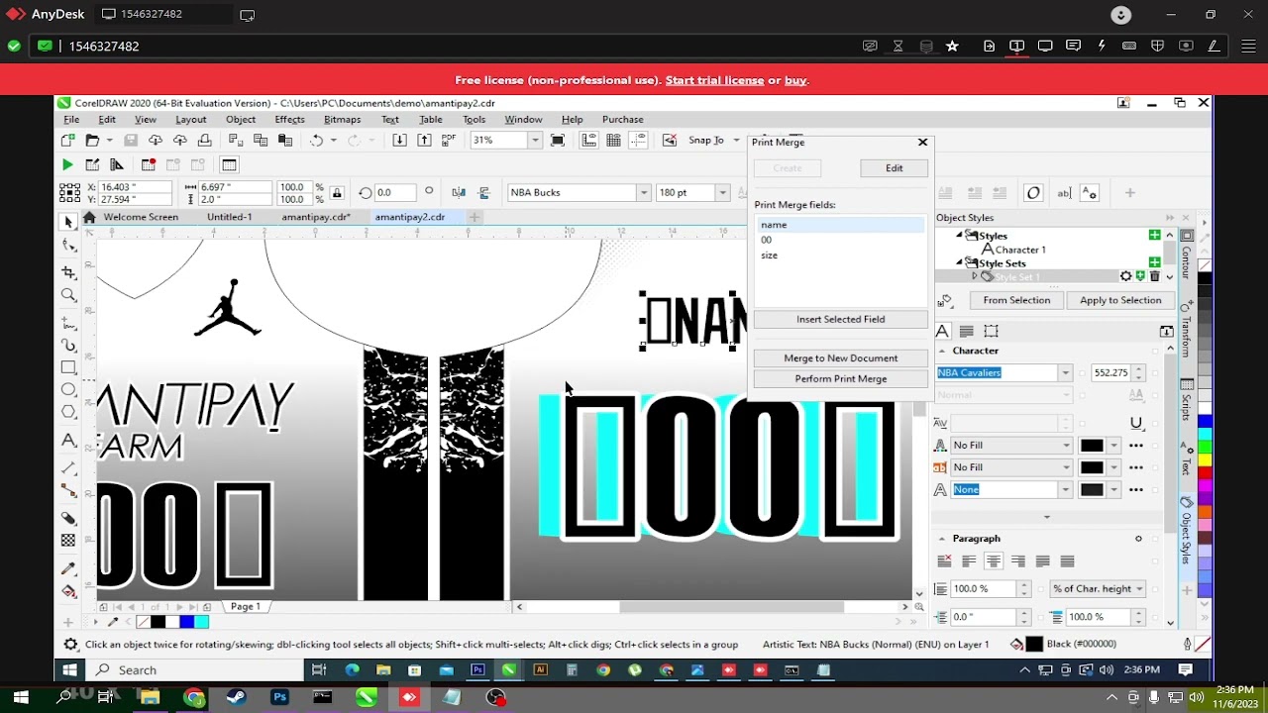Viewport: 1268px width, 713px height.
Task: Open the Layout menu
Action: coord(190,119)
